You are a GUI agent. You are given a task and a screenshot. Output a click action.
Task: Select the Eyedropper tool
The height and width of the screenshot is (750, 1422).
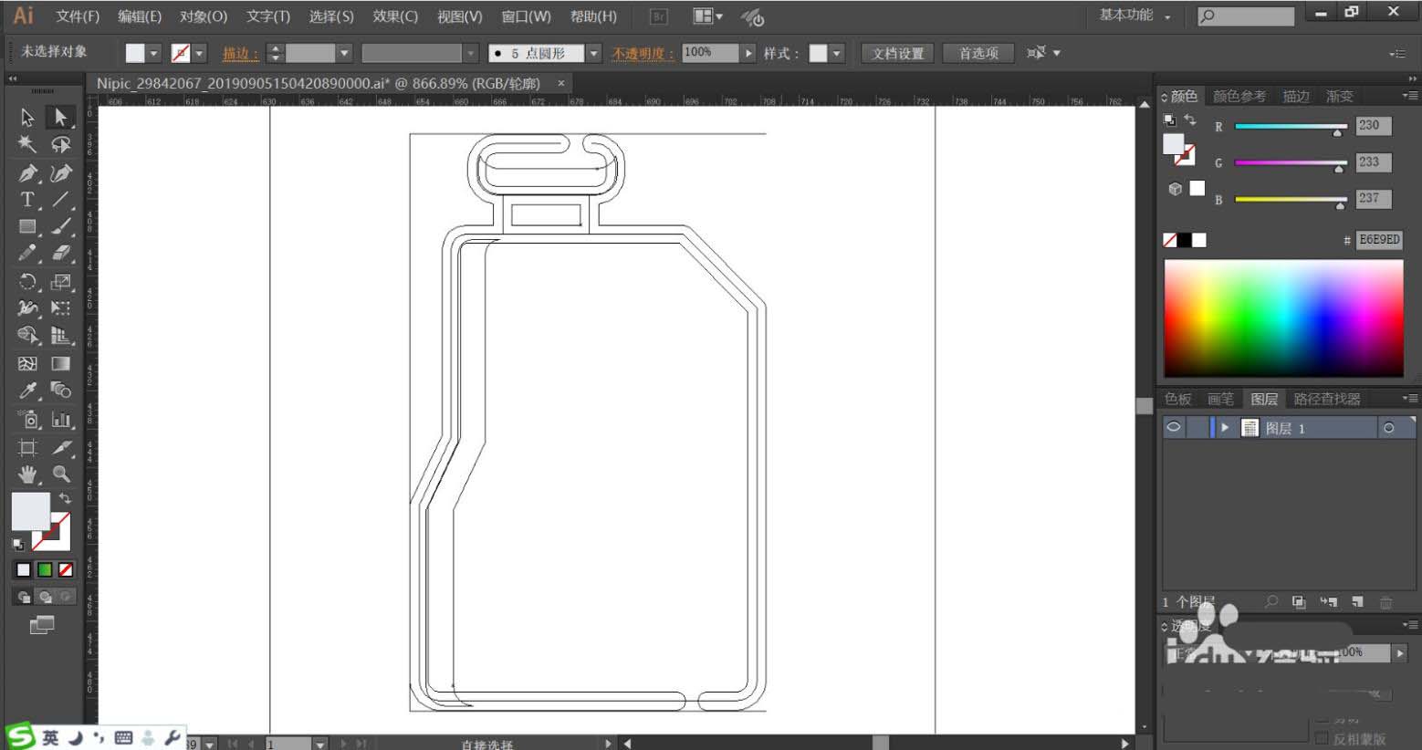[27, 391]
